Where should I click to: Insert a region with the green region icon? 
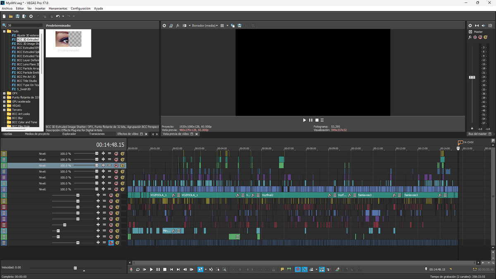[289, 269]
